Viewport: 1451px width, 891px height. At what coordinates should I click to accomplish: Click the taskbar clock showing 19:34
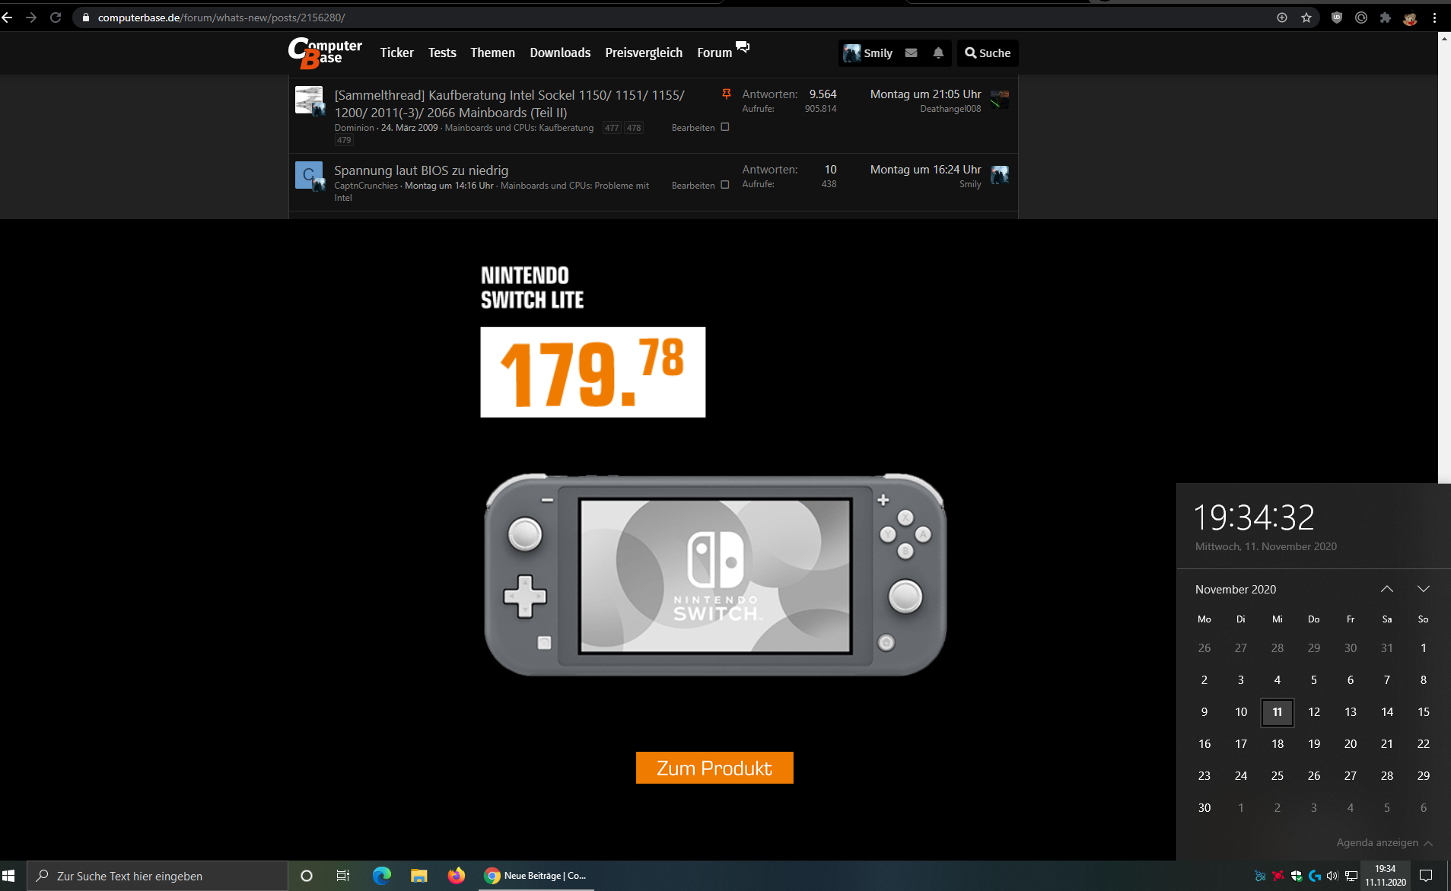pyautogui.click(x=1386, y=876)
